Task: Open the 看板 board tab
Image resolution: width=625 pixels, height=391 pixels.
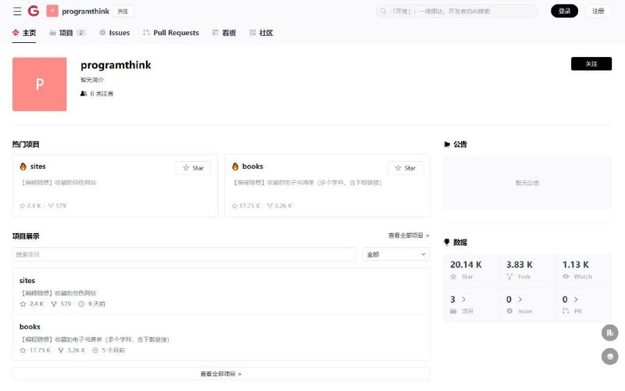Action: click(x=223, y=33)
